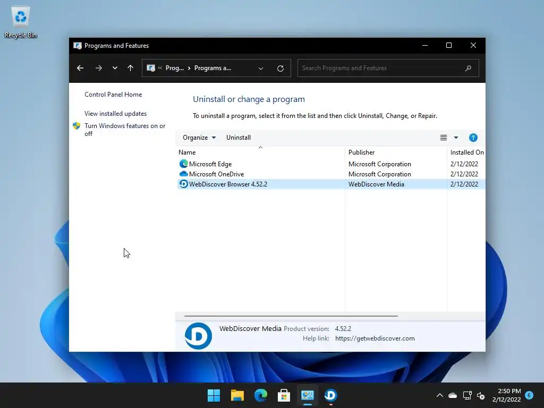Image resolution: width=544 pixels, height=408 pixels.
Task: Select the Prog... breadcrumb segment
Action: click(174, 68)
